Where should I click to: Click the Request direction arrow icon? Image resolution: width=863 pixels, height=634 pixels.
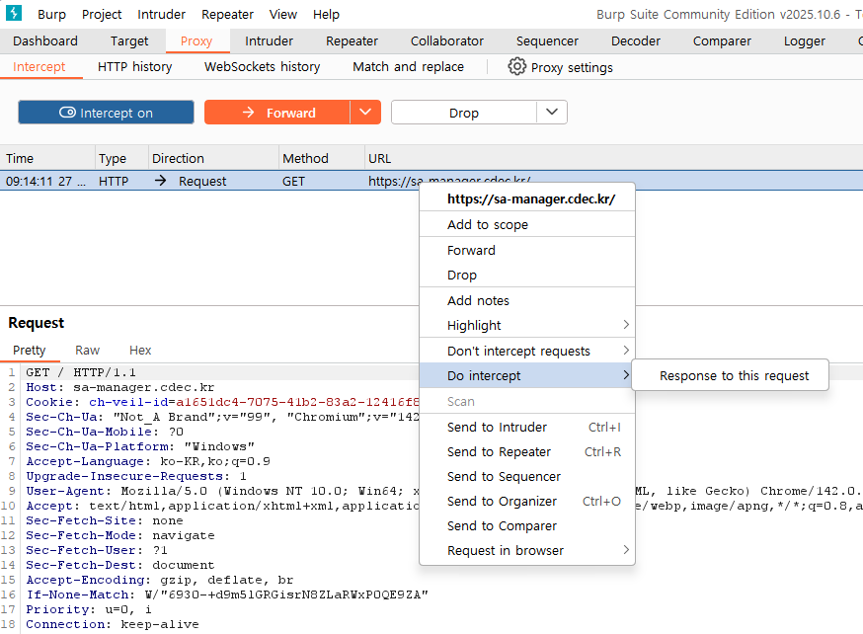pos(160,181)
